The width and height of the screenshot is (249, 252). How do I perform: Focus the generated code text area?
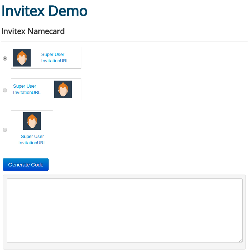pyautogui.click(x=124, y=210)
